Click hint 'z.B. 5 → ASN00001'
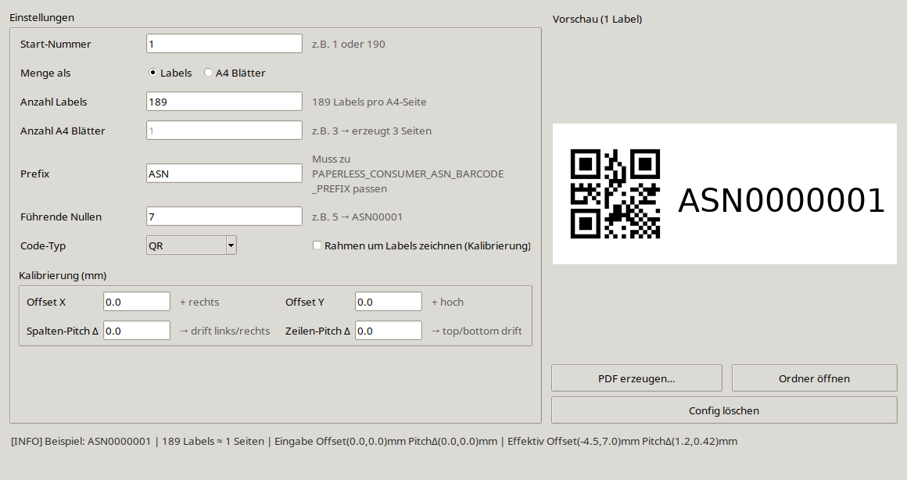907x480 pixels. point(357,217)
